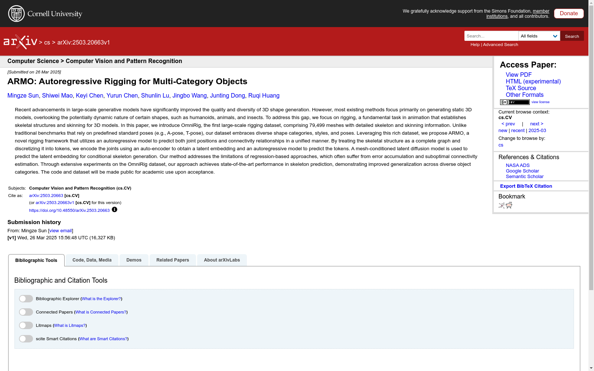
Task: Click the Search button
Action: (572, 36)
